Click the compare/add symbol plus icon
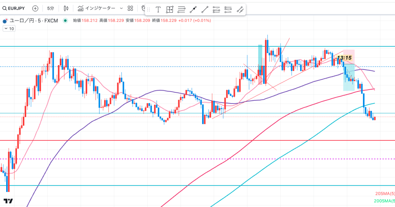This screenshot has height=207, width=395. pyautogui.click(x=35, y=8)
